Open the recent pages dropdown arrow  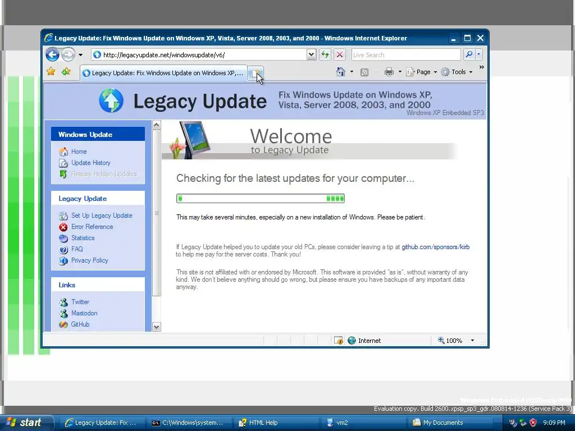pos(80,55)
